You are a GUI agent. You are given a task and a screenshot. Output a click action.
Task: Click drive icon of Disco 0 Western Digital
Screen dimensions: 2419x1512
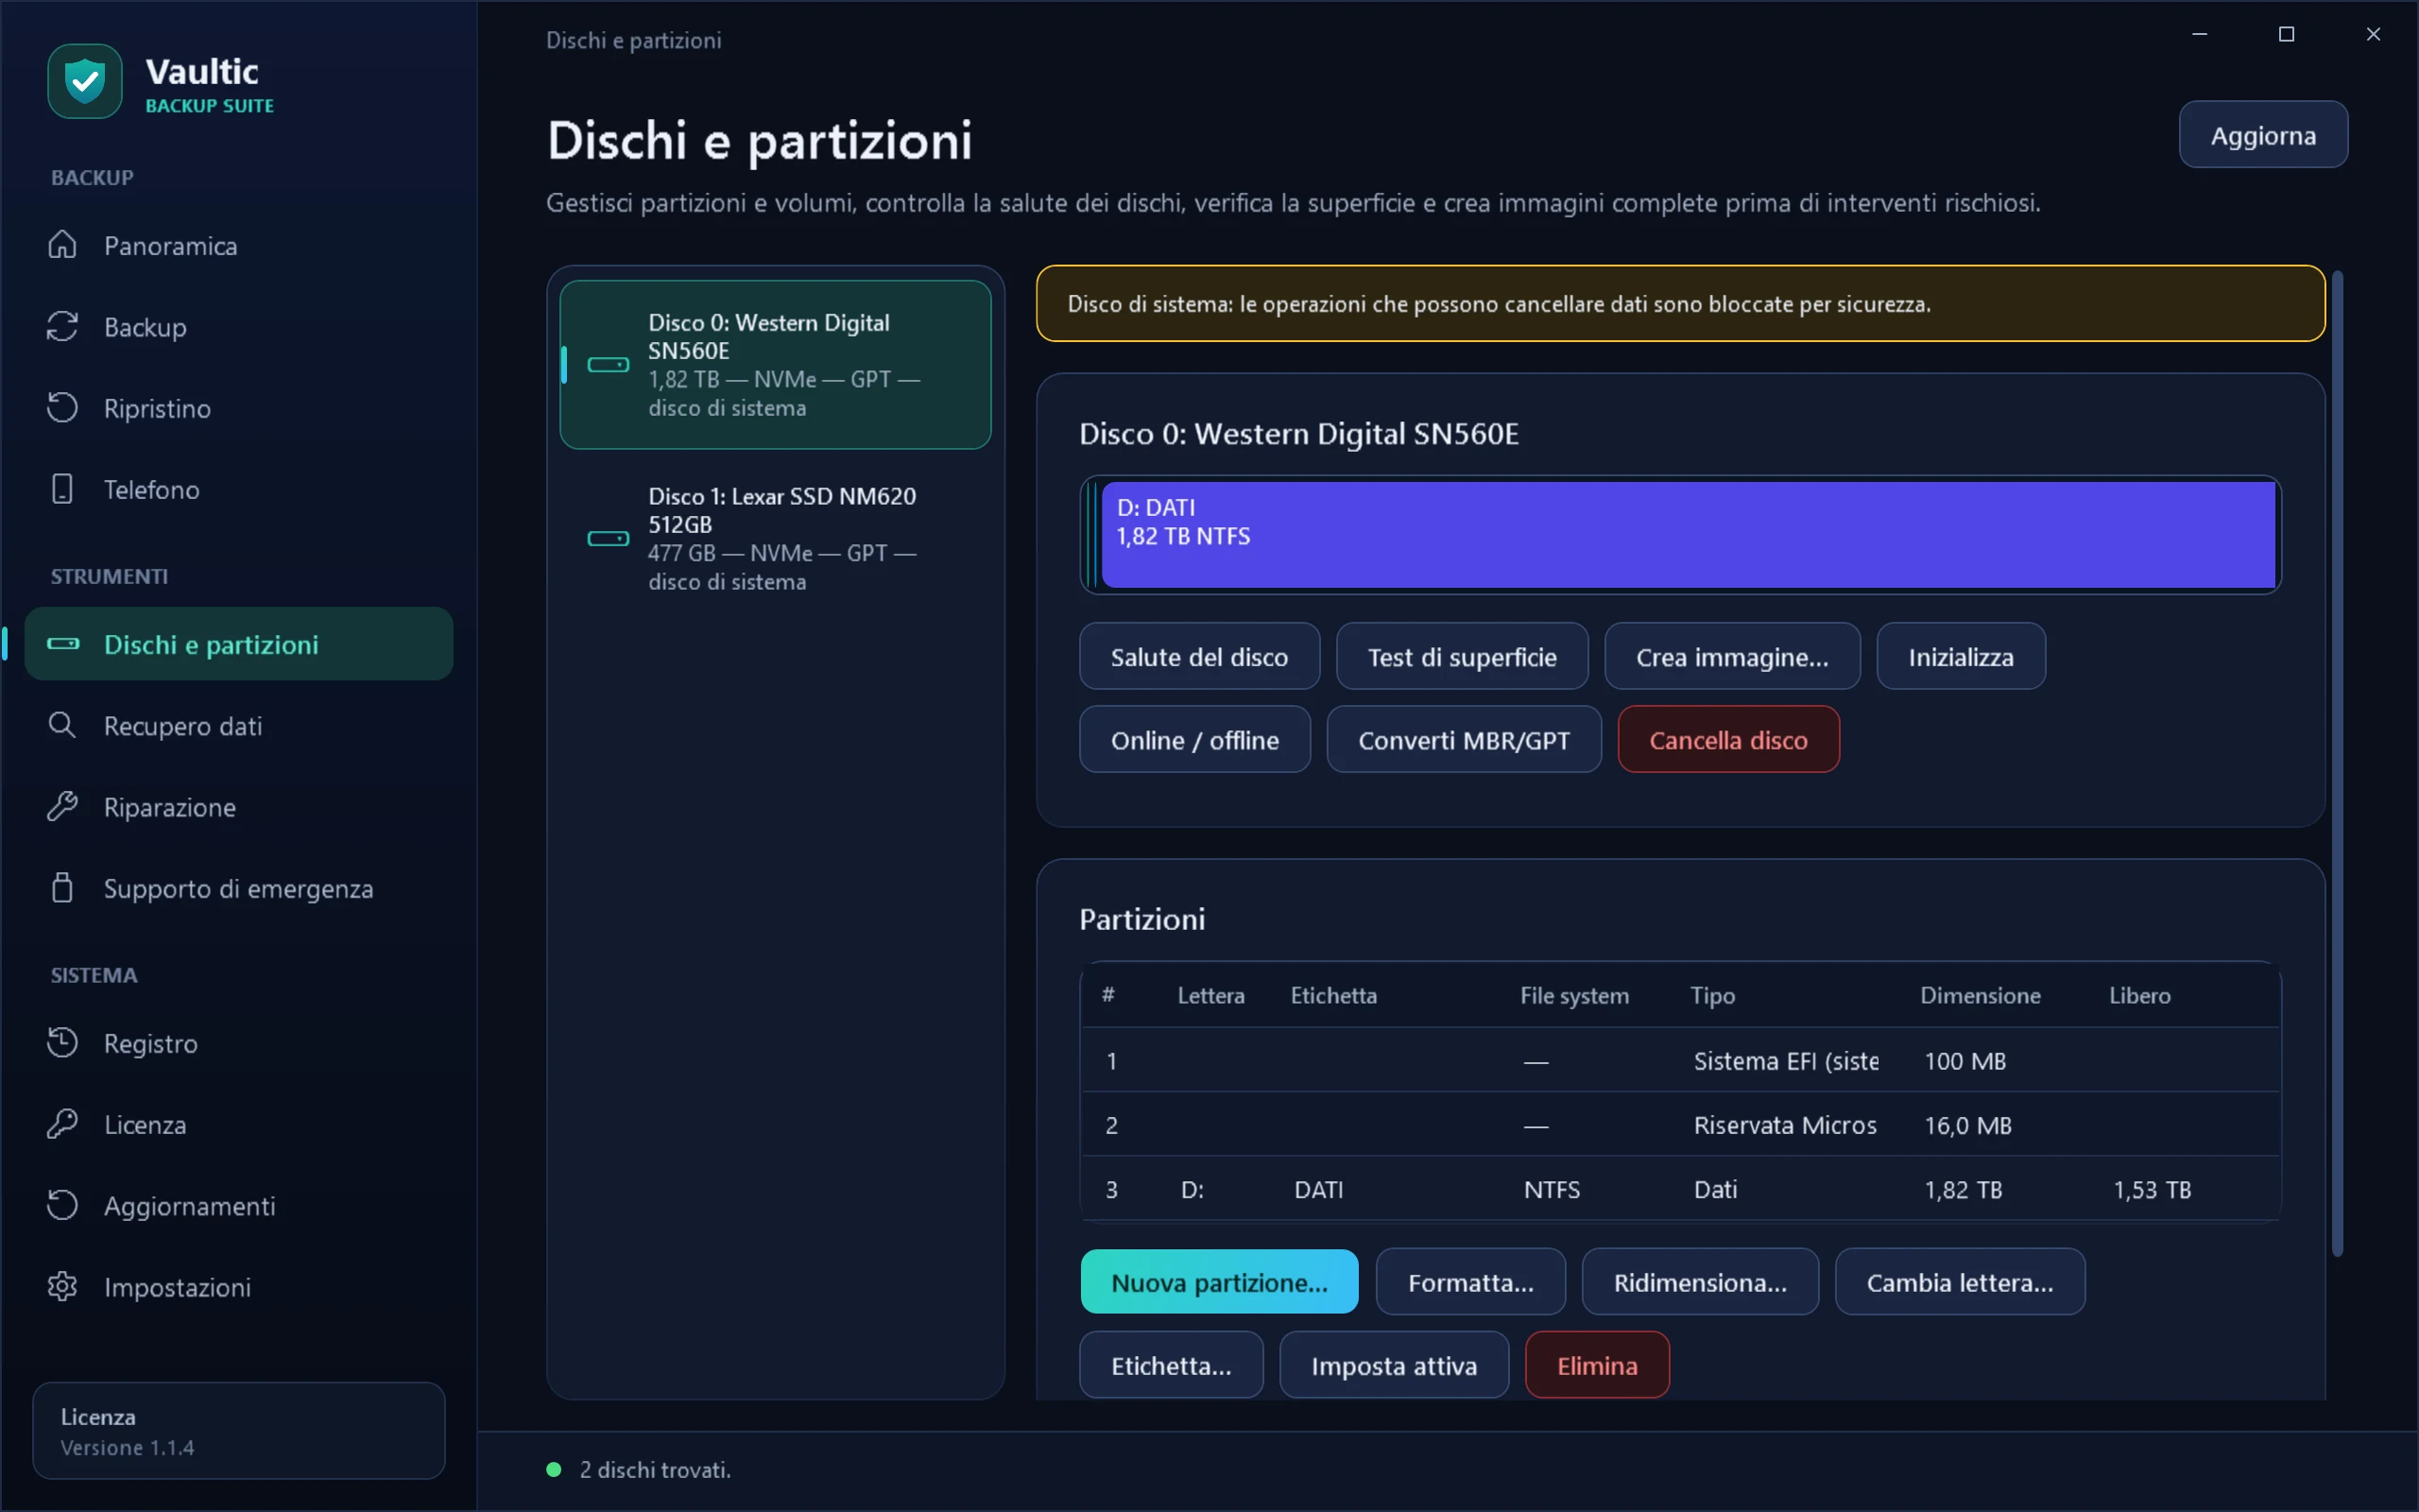click(x=608, y=365)
